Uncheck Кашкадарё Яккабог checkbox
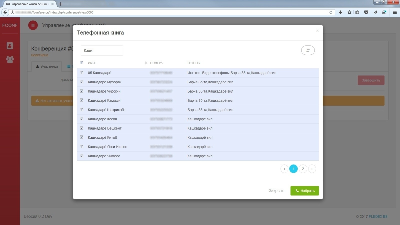This screenshot has width=400, height=225. (81, 156)
